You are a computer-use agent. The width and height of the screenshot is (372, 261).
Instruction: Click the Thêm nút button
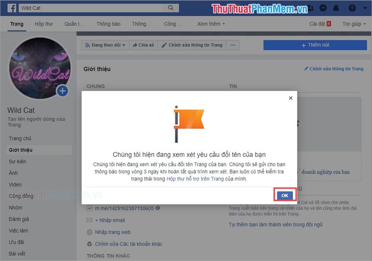coord(315,45)
